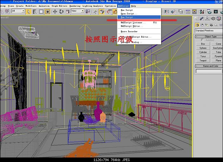Open MAXScript Listener entry

point(139,23)
